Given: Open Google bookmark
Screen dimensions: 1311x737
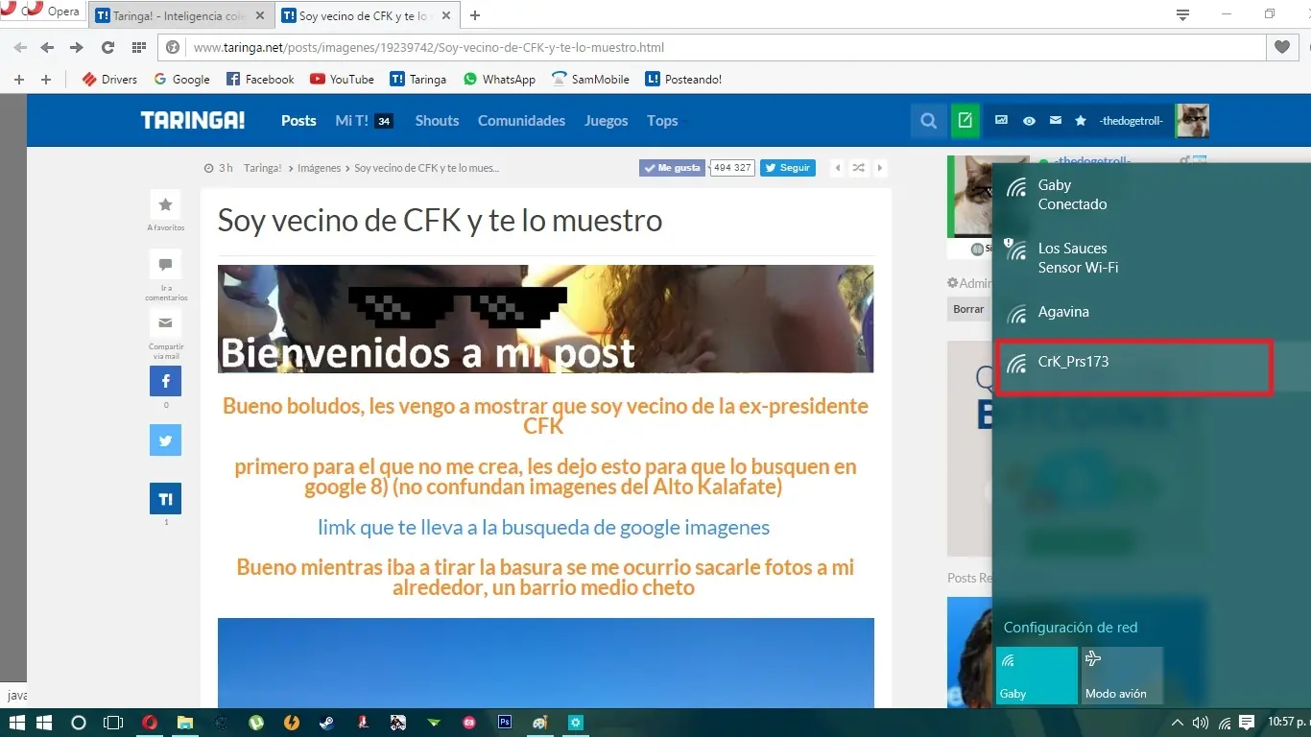Looking at the screenshot, I should pyautogui.click(x=182, y=80).
